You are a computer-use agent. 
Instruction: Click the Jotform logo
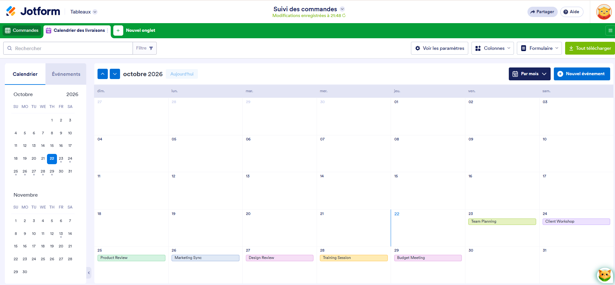pyautogui.click(x=33, y=11)
